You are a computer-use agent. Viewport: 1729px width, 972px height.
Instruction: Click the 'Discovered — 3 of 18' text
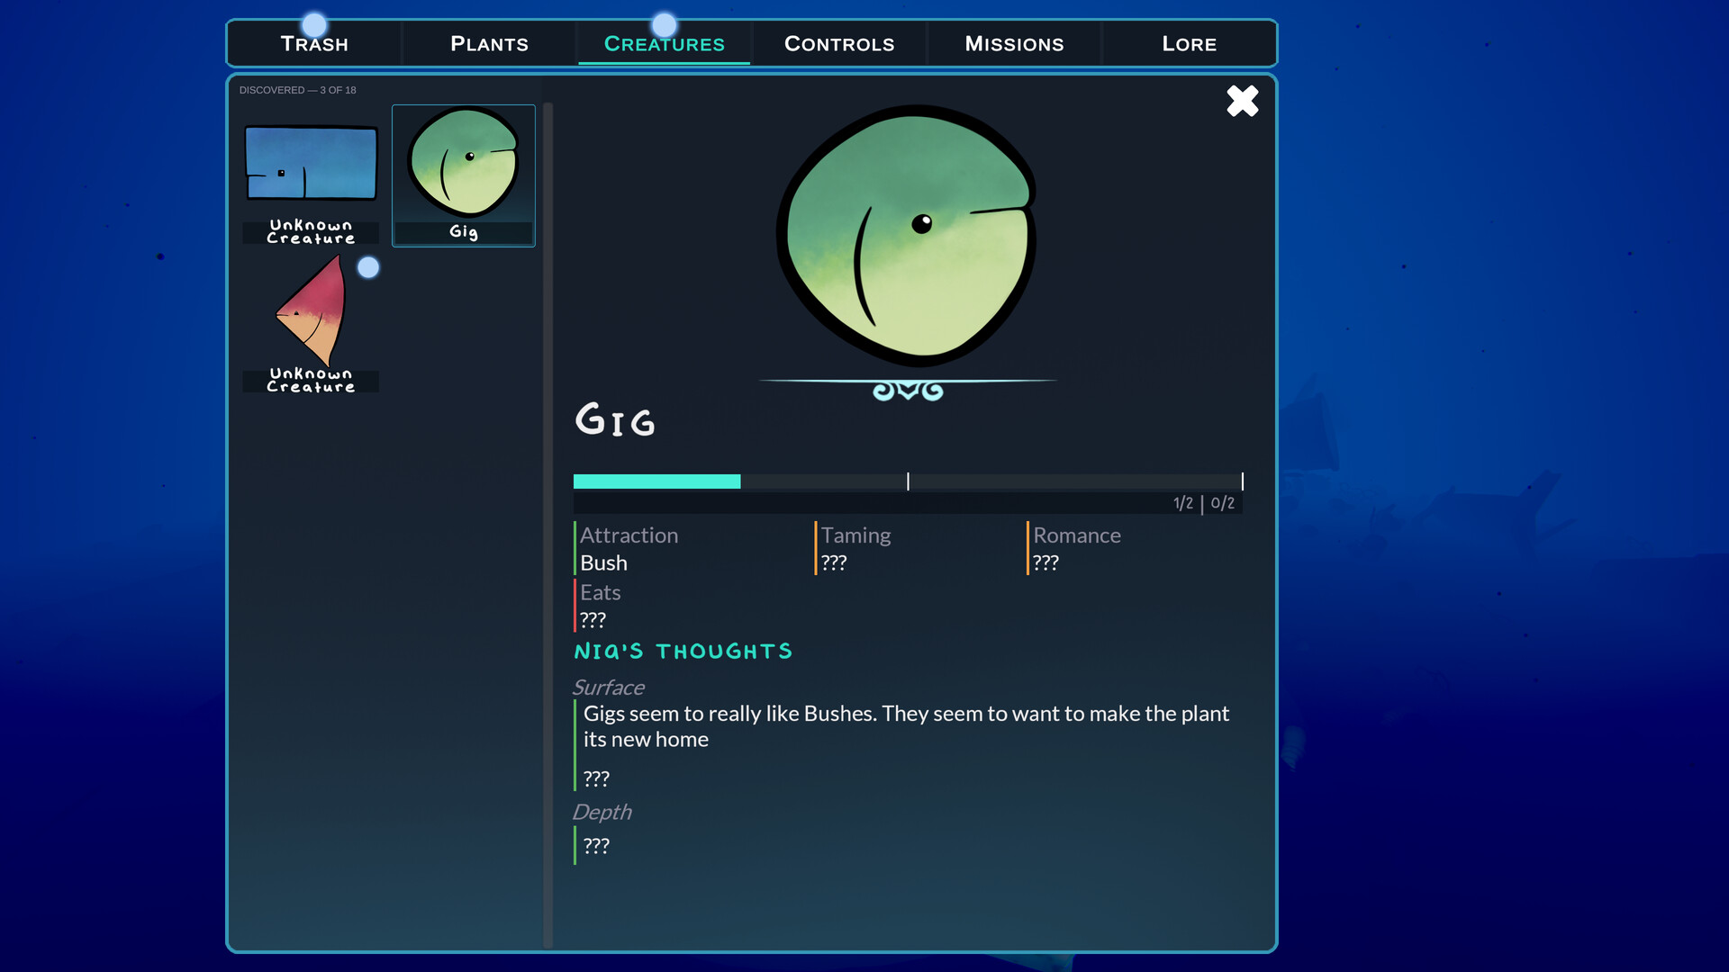coord(297,90)
